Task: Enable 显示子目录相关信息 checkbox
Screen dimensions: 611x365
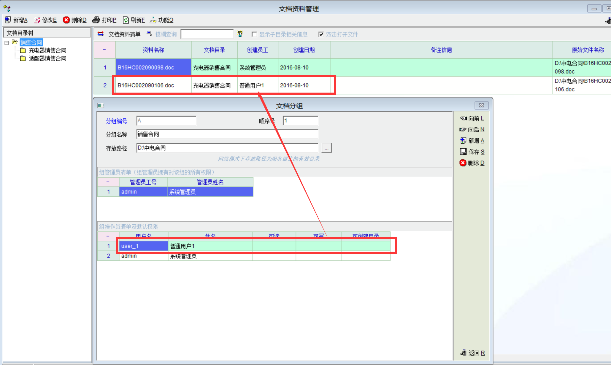Action: 254,34
